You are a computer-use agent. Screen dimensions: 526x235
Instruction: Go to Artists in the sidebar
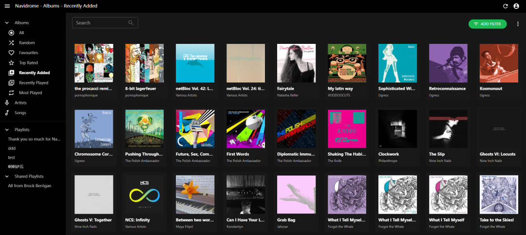(x=20, y=103)
